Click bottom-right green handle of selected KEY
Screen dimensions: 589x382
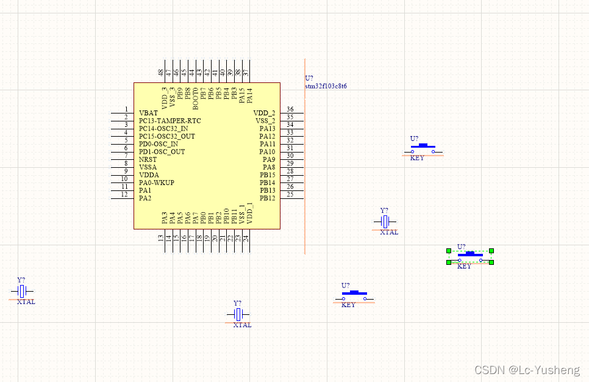click(x=491, y=262)
